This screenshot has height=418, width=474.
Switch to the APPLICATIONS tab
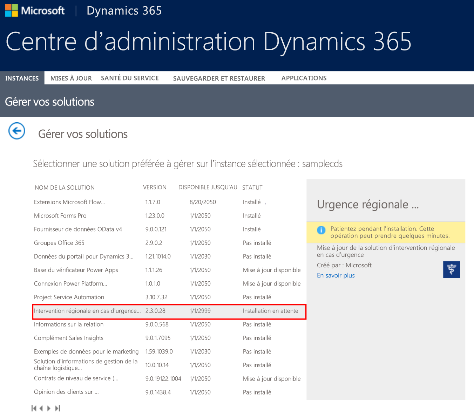coord(304,78)
